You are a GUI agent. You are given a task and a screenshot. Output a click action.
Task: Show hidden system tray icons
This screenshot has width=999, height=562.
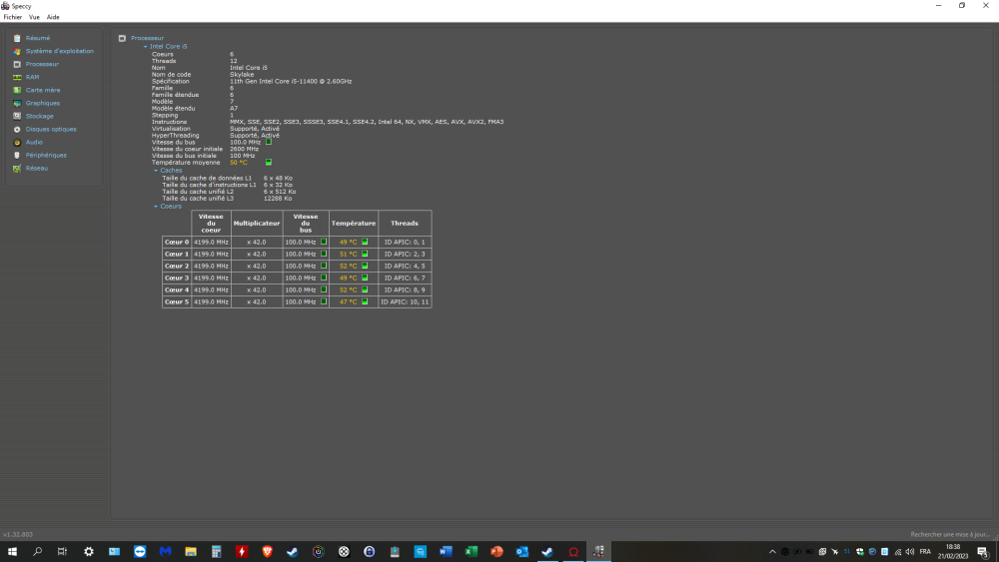coord(772,552)
